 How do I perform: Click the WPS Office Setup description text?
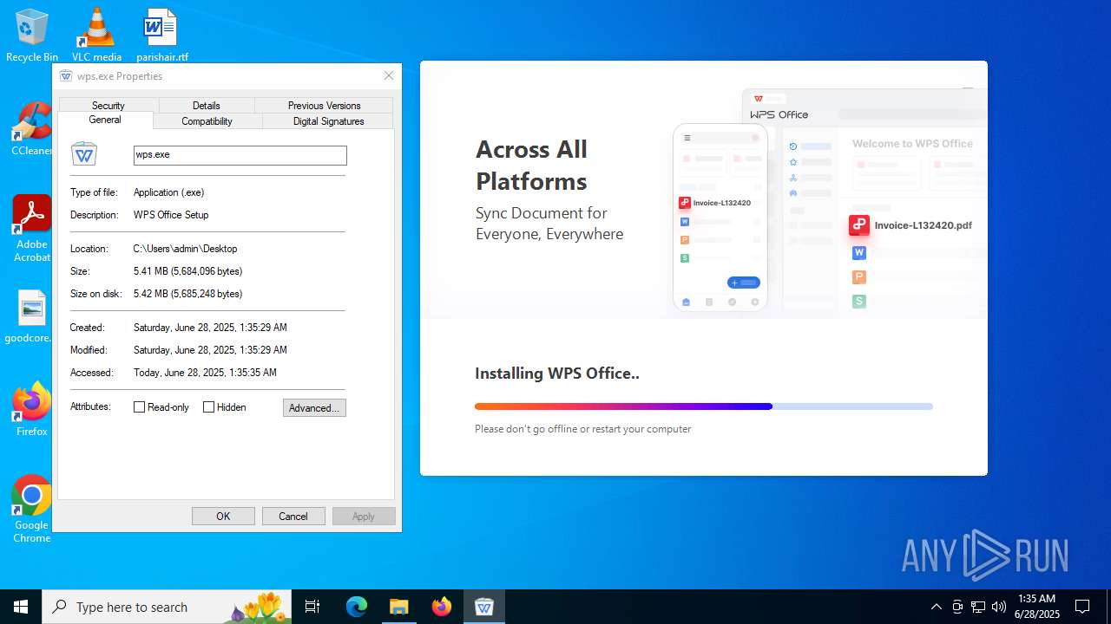point(171,215)
